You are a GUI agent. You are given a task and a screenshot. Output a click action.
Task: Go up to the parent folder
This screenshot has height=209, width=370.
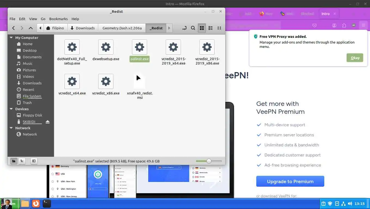point(31,28)
